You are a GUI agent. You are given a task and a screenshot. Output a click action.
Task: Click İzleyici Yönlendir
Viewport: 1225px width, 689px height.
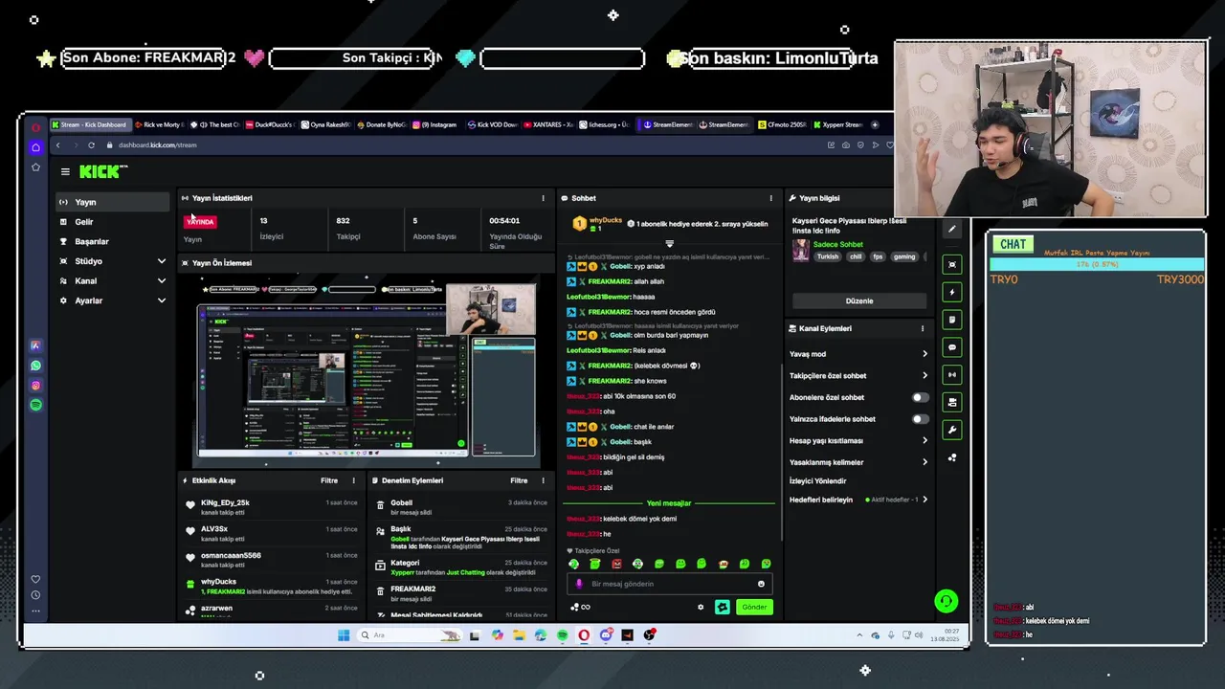[x=818, y=481]
